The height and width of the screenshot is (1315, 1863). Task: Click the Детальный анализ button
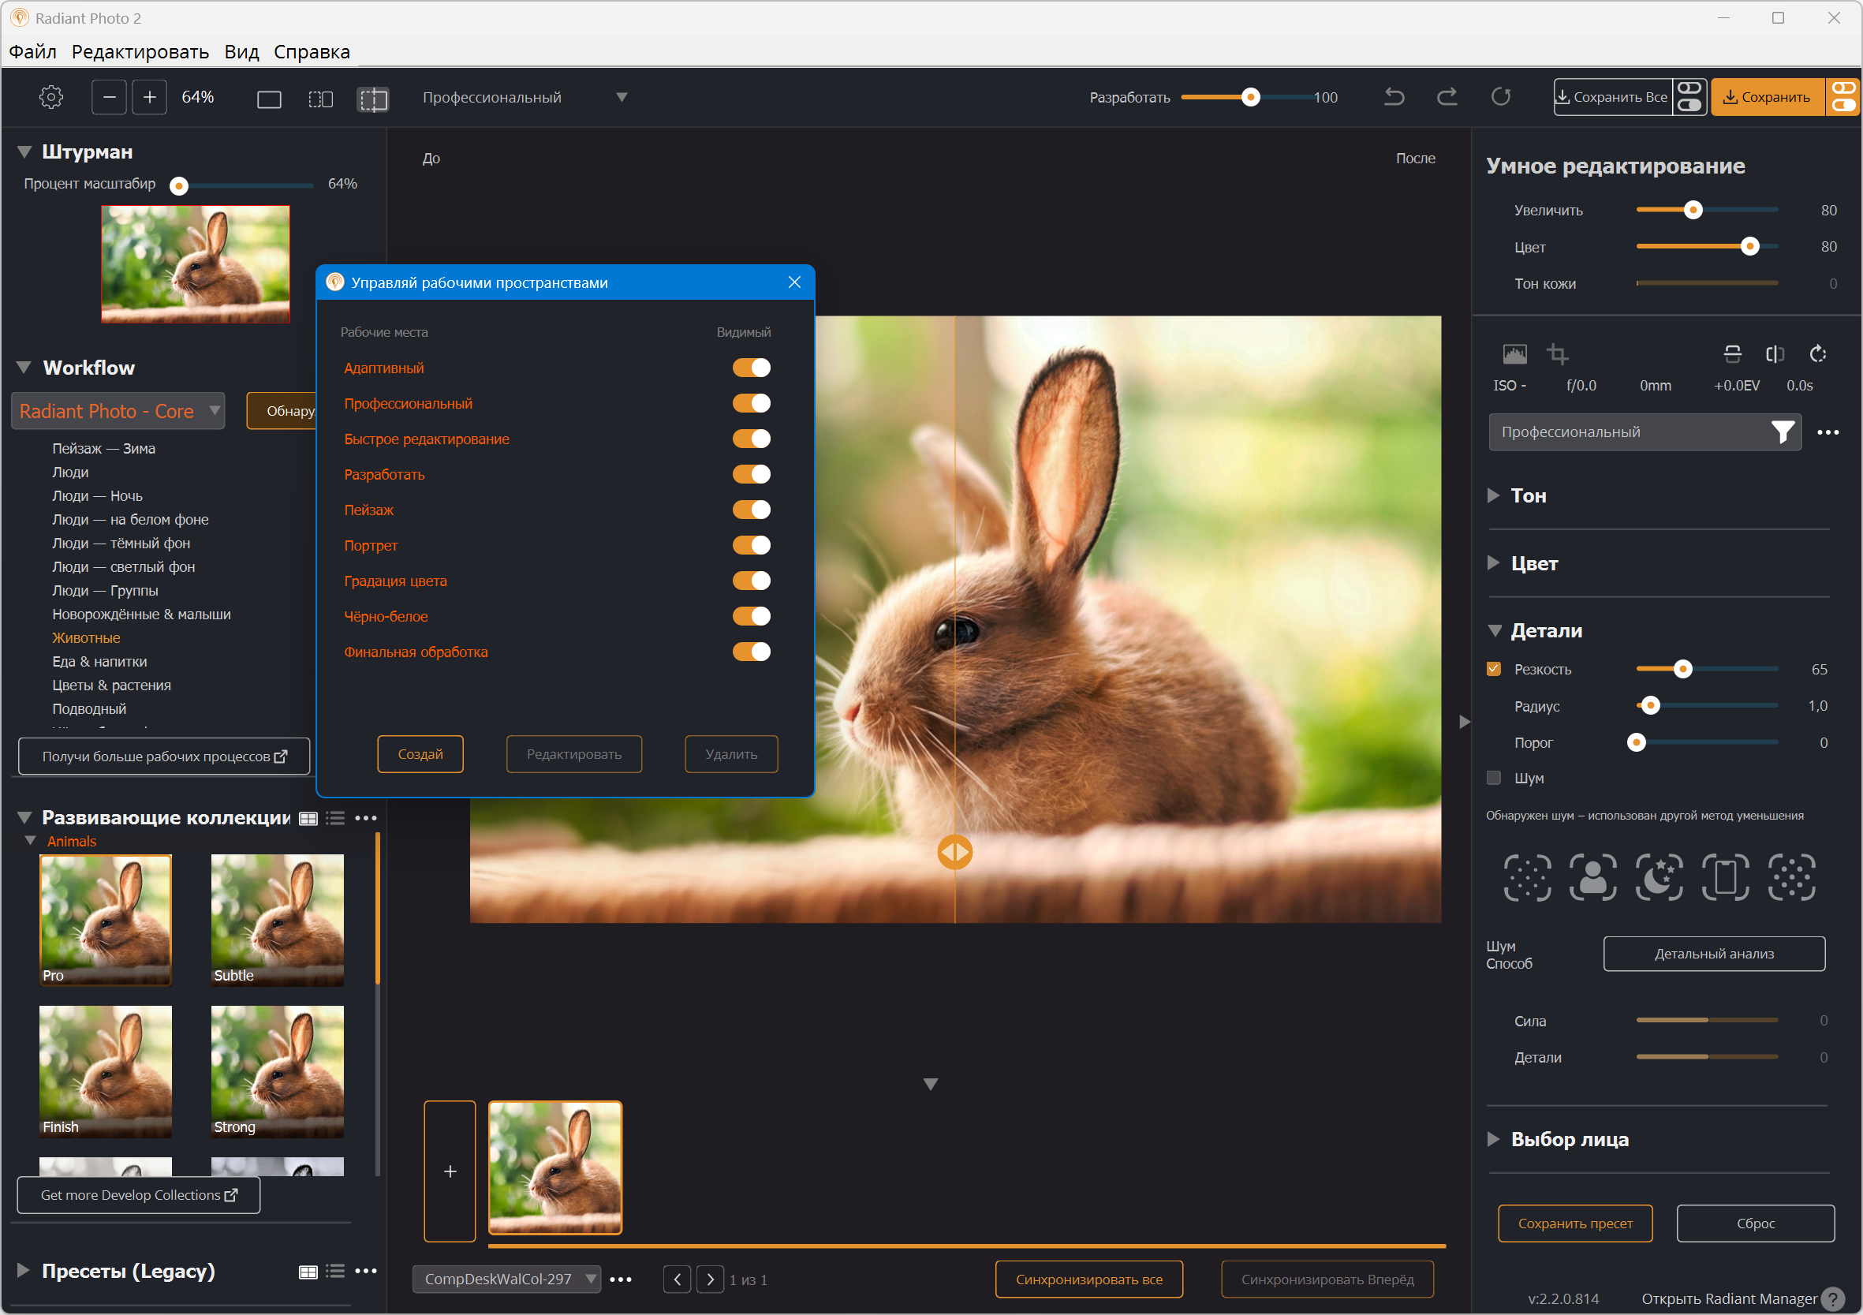1713,954
